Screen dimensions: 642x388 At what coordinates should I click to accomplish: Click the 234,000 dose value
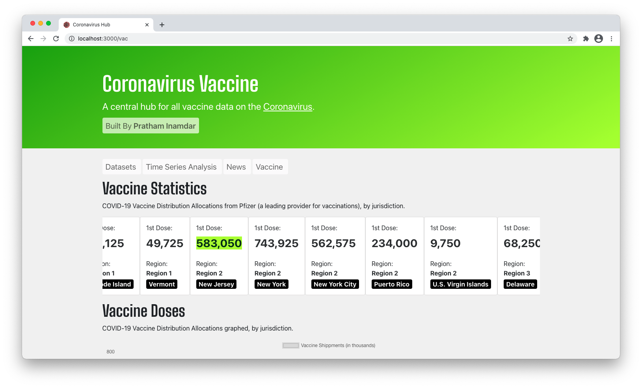(x=395, y=243)
